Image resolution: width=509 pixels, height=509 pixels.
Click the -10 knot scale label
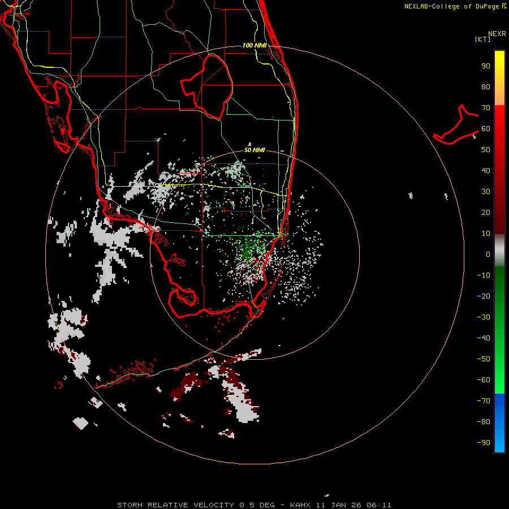click(484, 275)
